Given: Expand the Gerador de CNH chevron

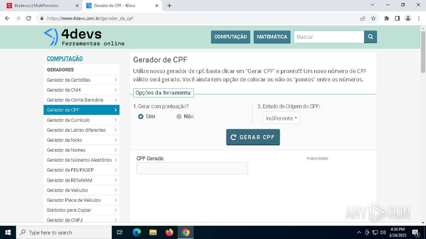Looking at the screenshot, I should point(115,90).
